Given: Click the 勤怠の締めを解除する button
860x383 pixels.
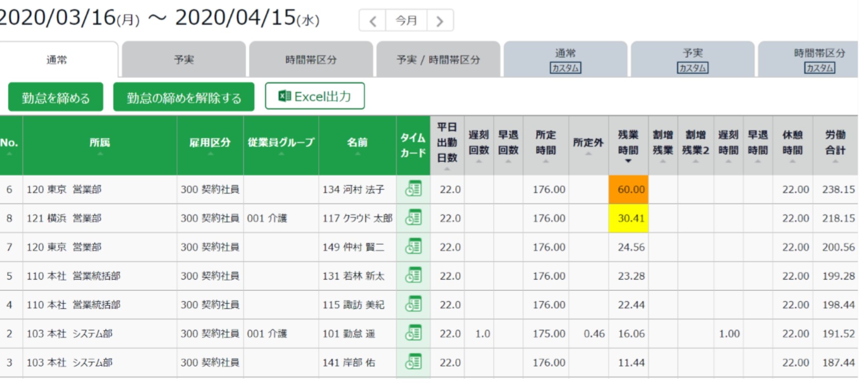Looking at the screenshot, I should click(x=184, y=97).
